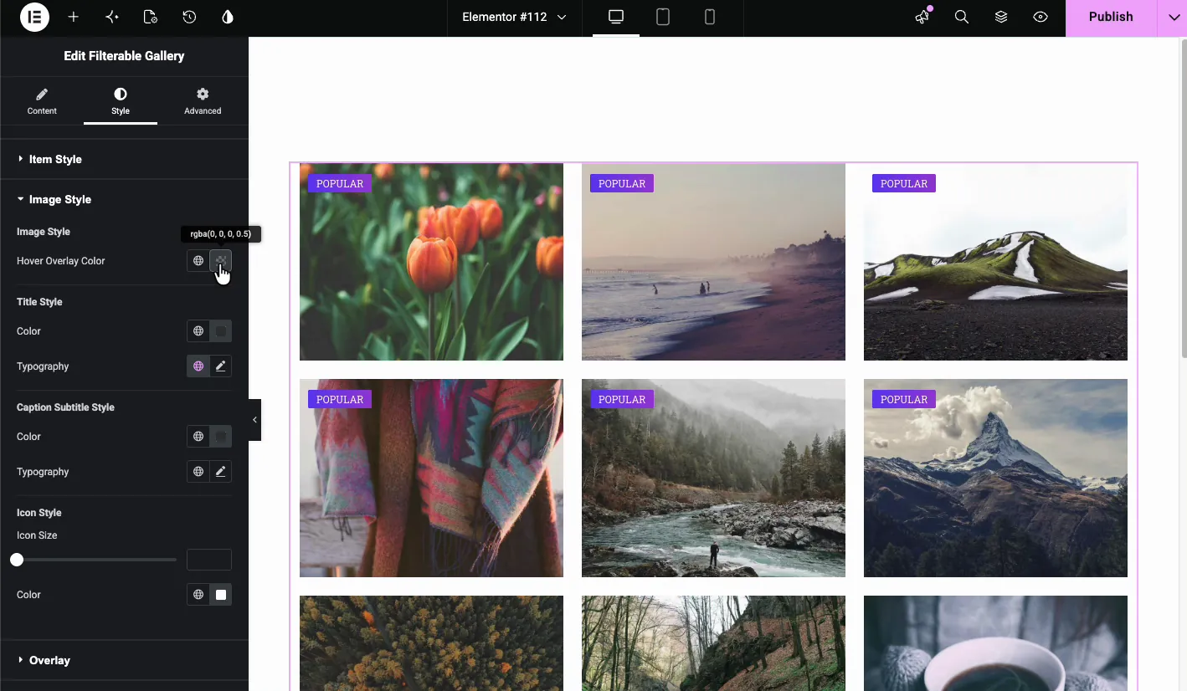Viewport: 1187px width, 691px height.
Task: Click the orange tulips gallery image
Action: [x=431, y=262]
